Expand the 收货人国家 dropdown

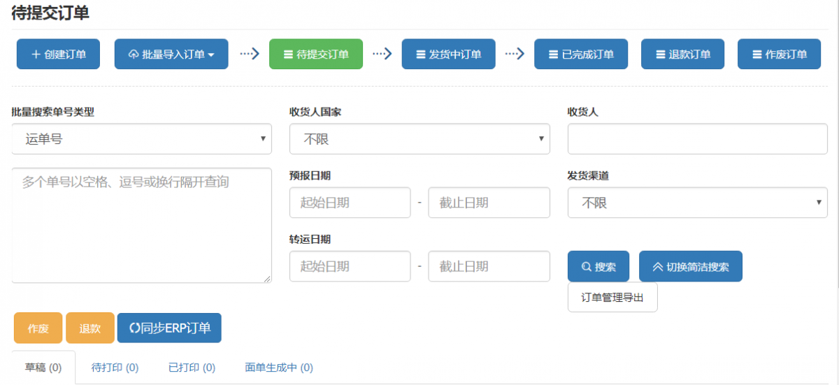point(419,139)
